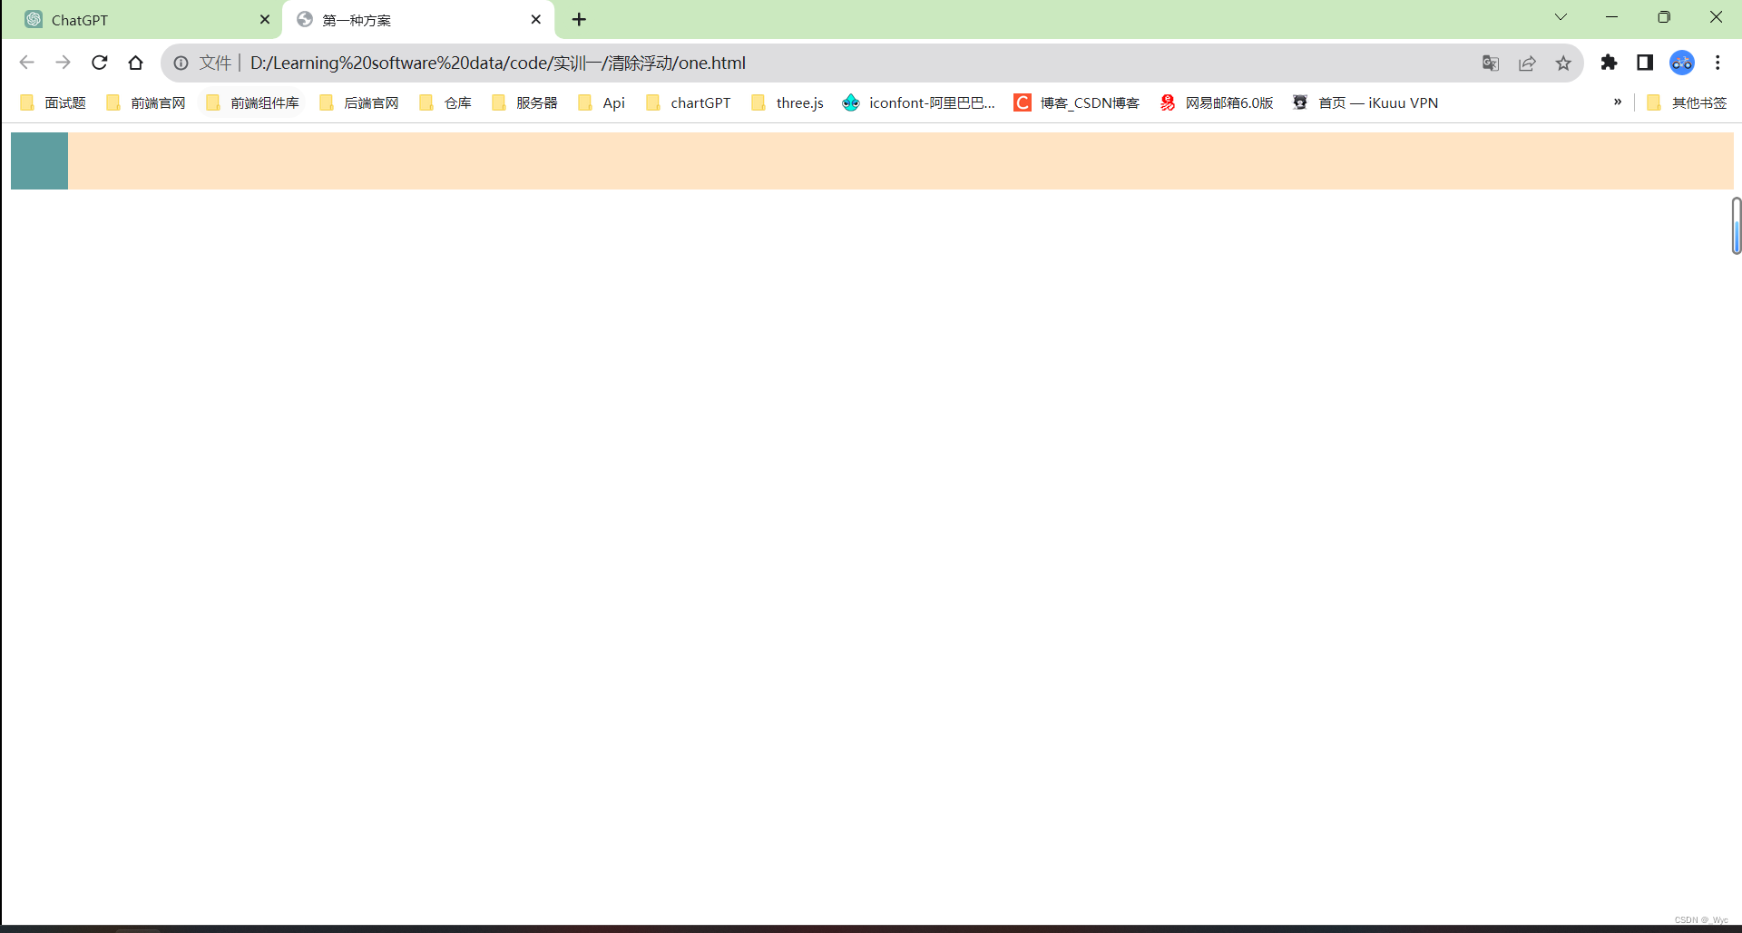Screen dimensions: 1742x933
Task: Click the teal square box on the page
Action: (39, 160)
